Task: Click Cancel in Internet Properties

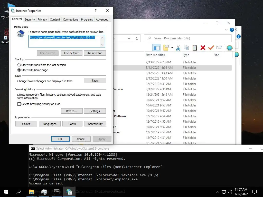Action: (81, 139)
